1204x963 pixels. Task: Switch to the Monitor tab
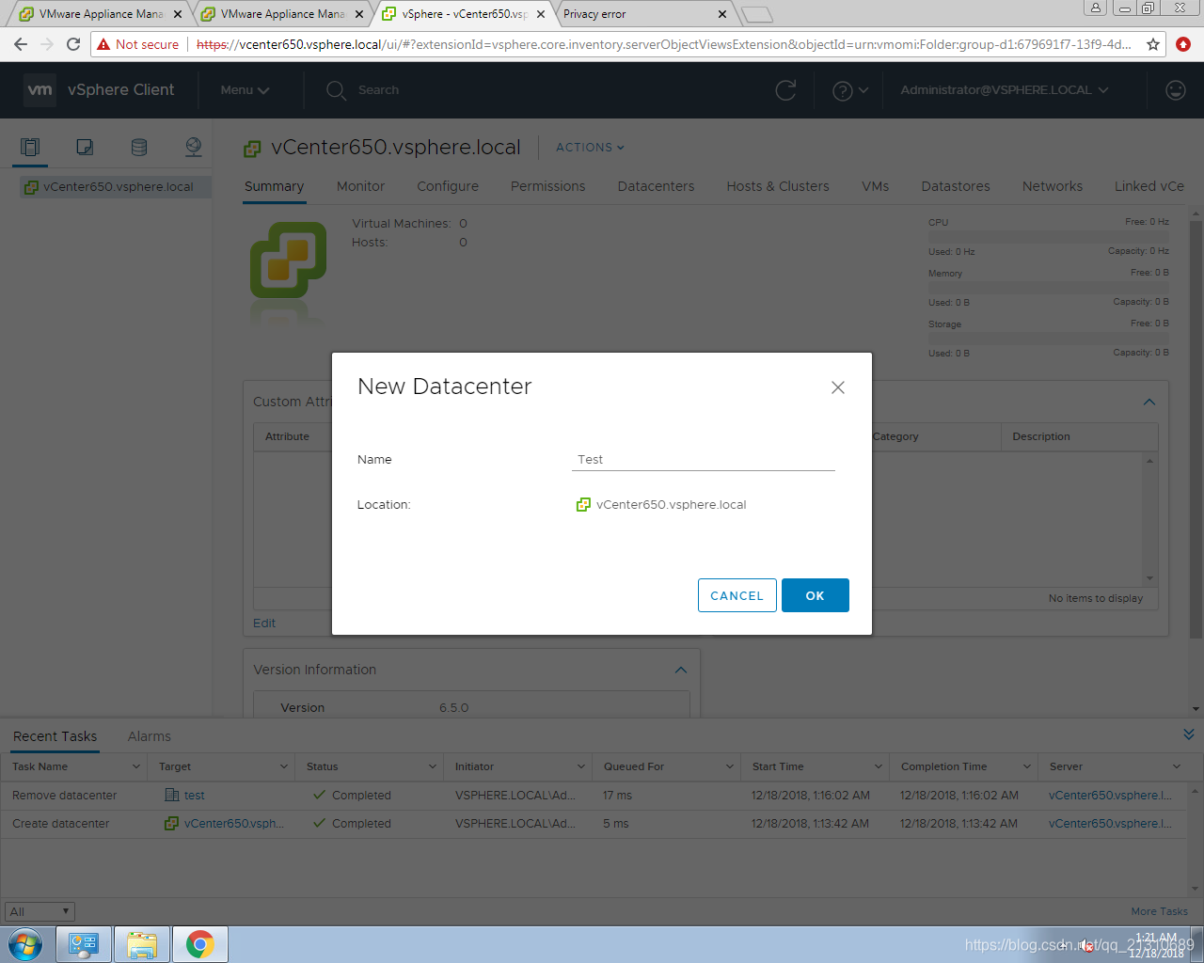[x=360, y=186]
